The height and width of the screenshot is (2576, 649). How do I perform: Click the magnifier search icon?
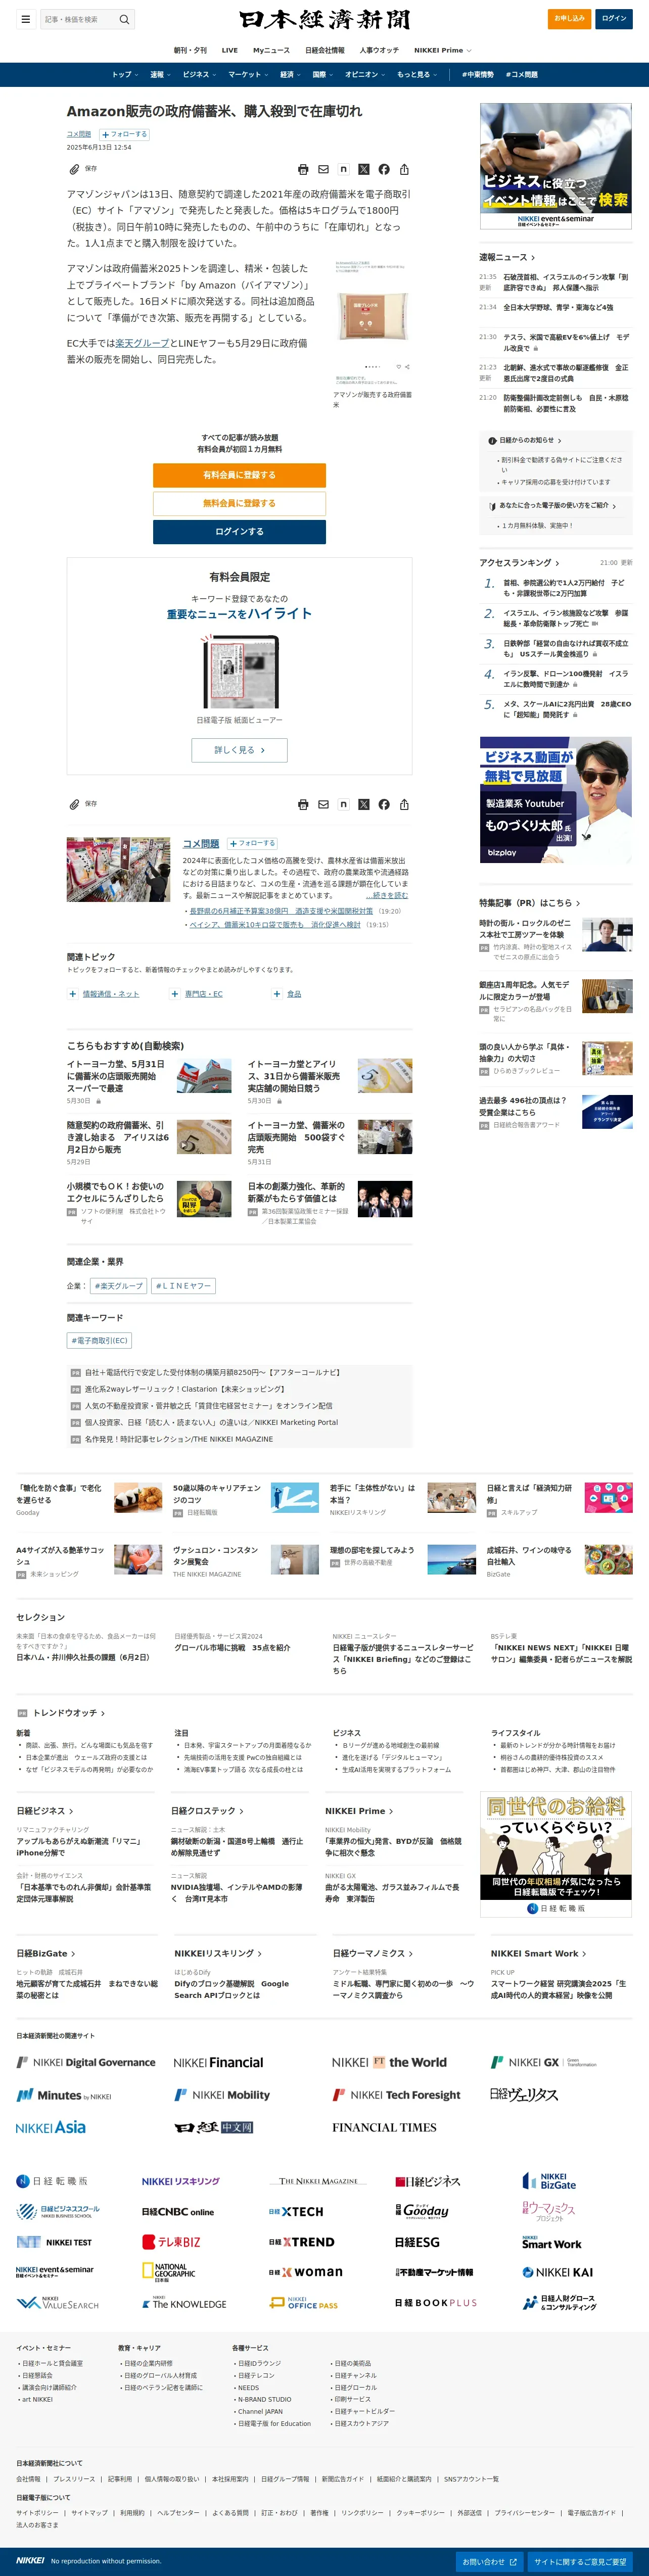(x=124, y=19)
